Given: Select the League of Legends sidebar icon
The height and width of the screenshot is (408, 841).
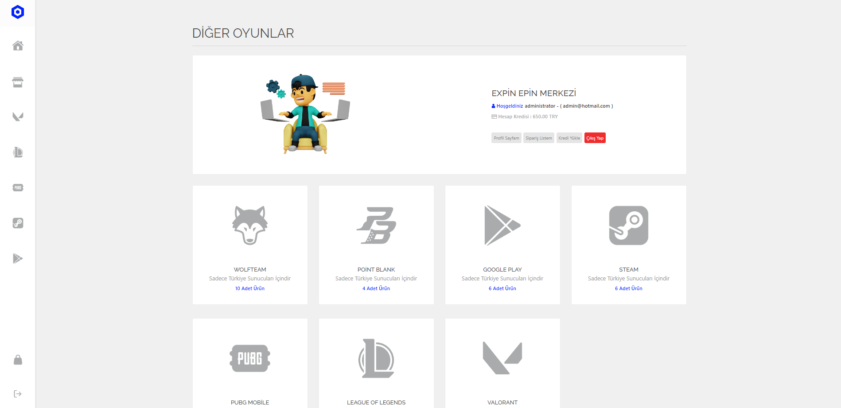Looking at the screenshot, I should click(18, 152).
